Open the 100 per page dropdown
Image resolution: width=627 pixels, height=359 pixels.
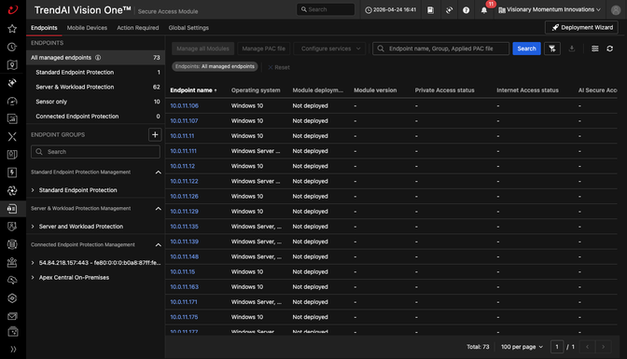522,347
